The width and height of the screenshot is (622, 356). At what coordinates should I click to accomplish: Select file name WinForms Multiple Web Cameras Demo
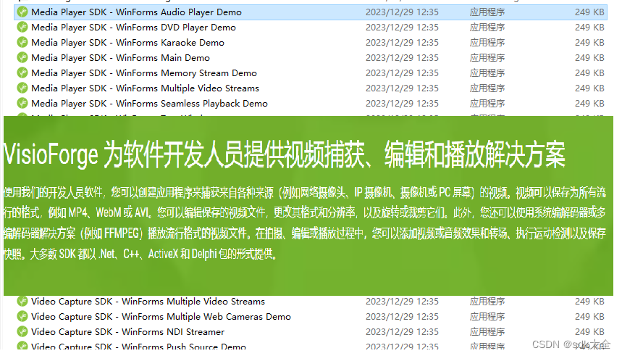click(x=161, y=317)
